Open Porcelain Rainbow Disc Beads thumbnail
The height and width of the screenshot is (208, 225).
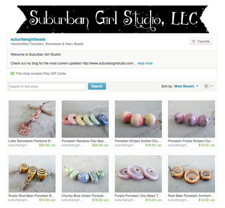point(85,119)
